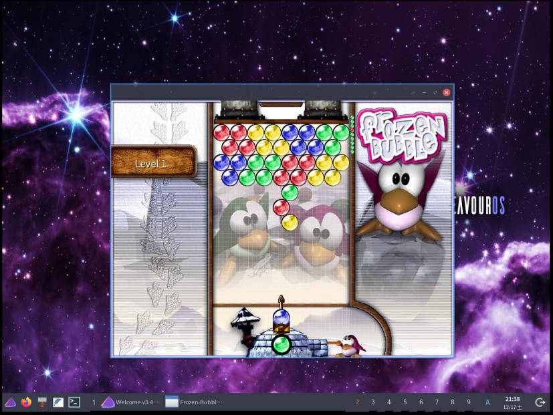Viewport: 553px width, 415px height.
Task: Select the Frozen-Bubble taskbar entry
Action: point(194,402)
